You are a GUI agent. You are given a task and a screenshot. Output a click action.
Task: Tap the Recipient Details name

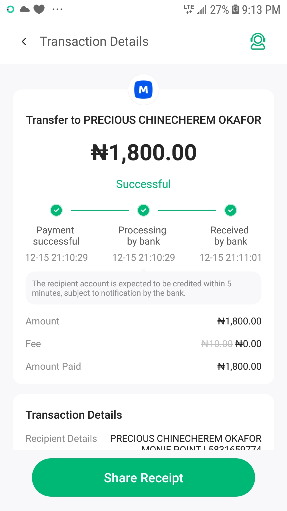[x=186, y=438]
